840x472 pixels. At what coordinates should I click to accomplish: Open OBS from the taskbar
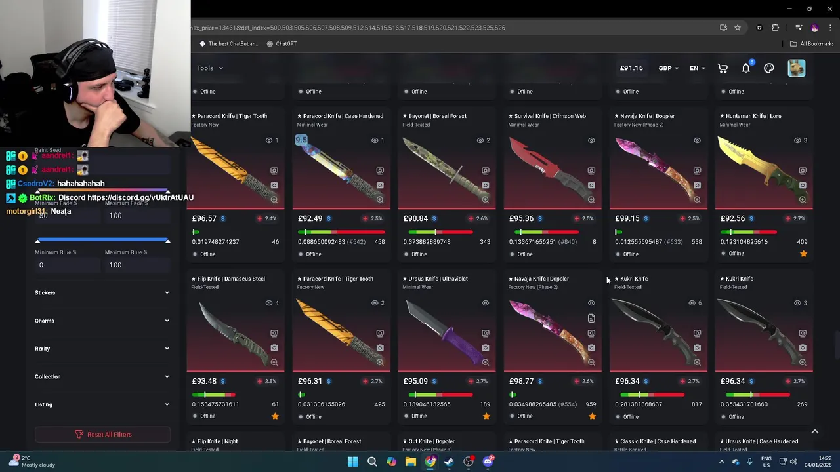point(469,462)
